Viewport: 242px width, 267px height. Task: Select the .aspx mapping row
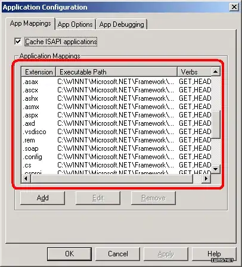116,115
